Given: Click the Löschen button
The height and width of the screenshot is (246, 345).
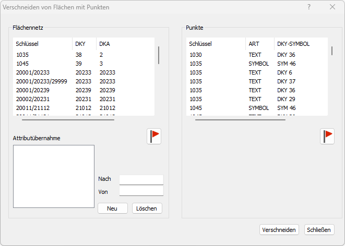Looking at the screenshot, I should (147, 208).
